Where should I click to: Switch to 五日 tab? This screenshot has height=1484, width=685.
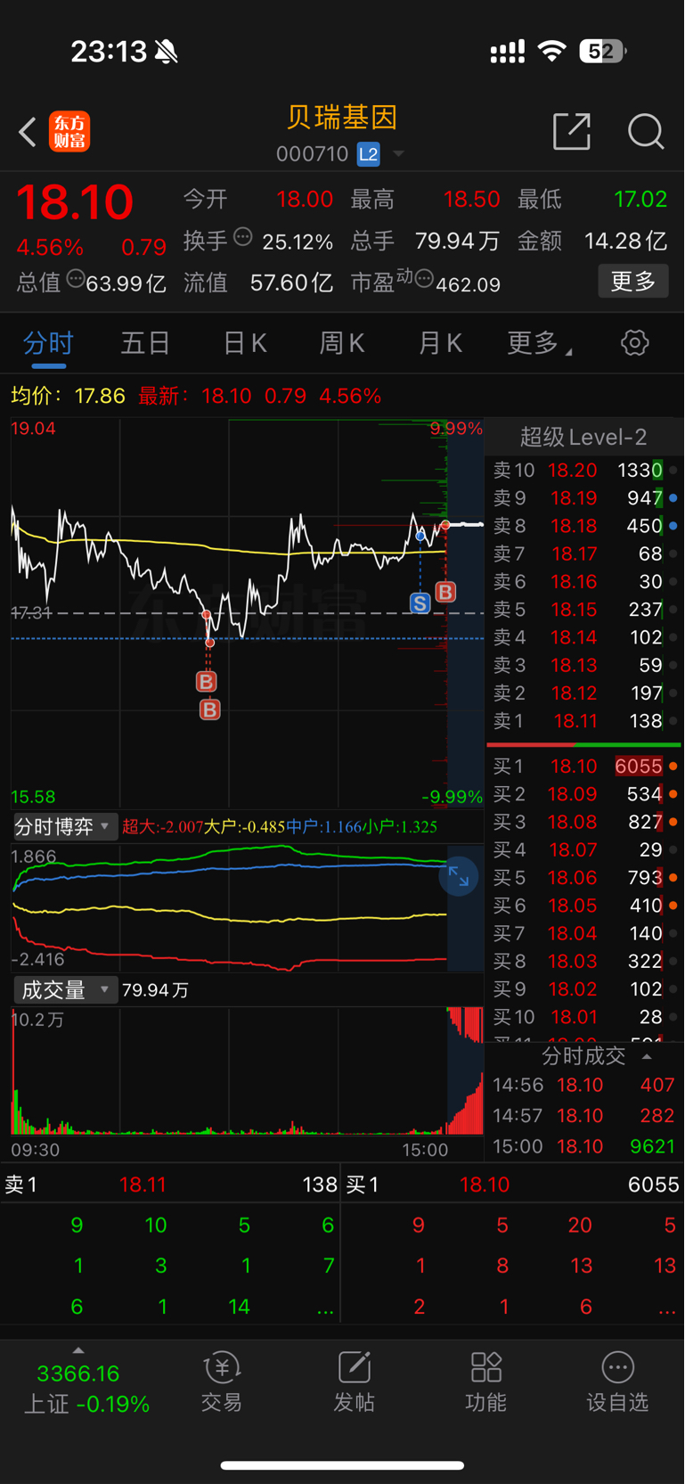coord(145,344)
